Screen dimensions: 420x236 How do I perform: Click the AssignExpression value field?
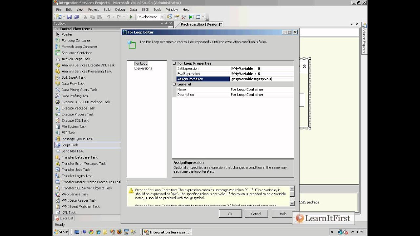(x=262, y=79)
